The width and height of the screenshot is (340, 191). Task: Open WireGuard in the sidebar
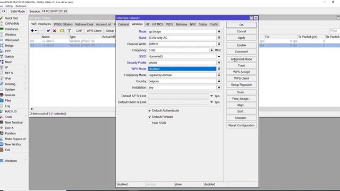point(12,40)
